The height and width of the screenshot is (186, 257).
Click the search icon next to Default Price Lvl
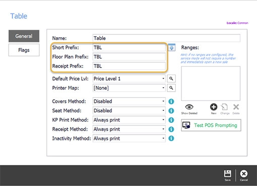pos(171,79)
